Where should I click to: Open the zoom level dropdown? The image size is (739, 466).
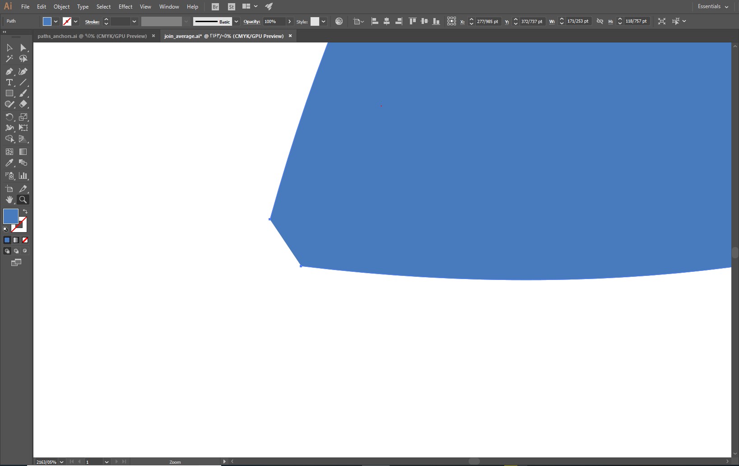61,462
